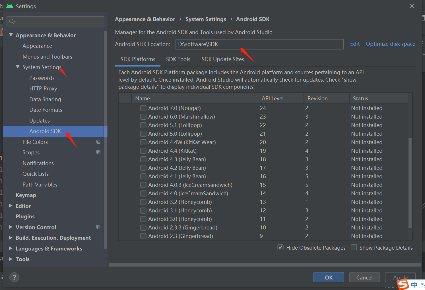Click the search magnifier icon in settings
Viewport: 425px width, 290px height.
click(12, 21)
